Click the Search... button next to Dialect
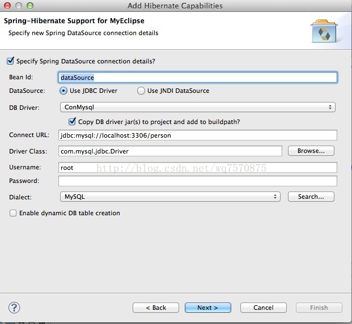Image resolution: width=352 pixels, height=324 pixels. click(311, 197)
